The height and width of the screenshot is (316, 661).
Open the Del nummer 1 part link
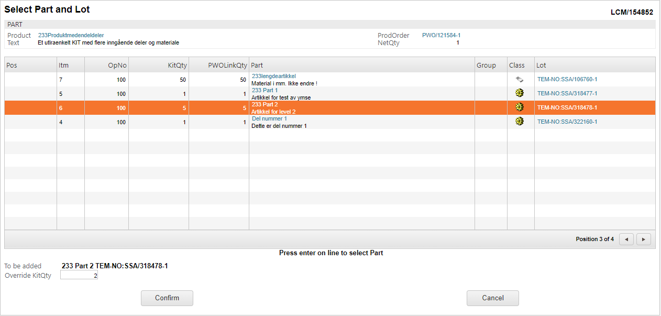pos(269,118)
